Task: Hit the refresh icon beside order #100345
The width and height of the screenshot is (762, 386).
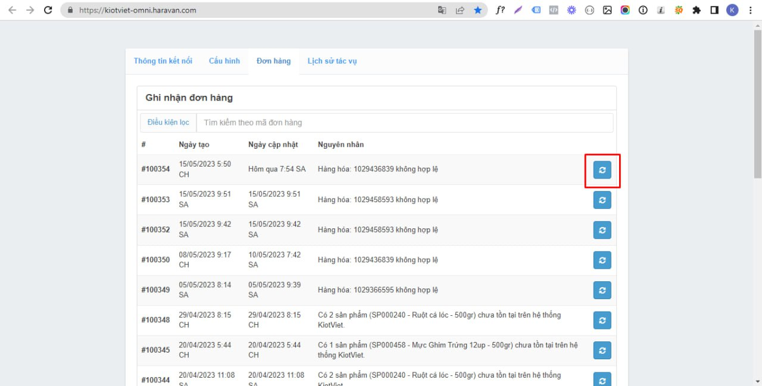Action: pyautogui.click(x=602, y=350)
